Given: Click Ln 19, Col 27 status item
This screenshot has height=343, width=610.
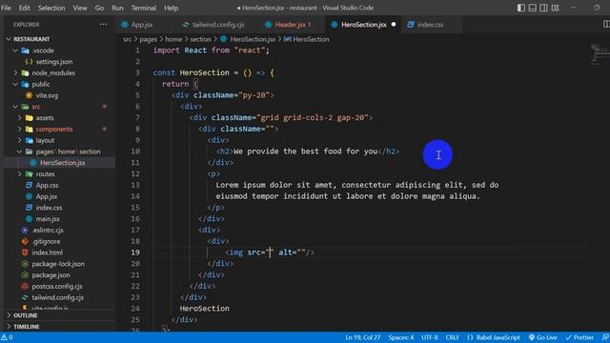Looking at the screenshot, I should click(x=362, y=337).
